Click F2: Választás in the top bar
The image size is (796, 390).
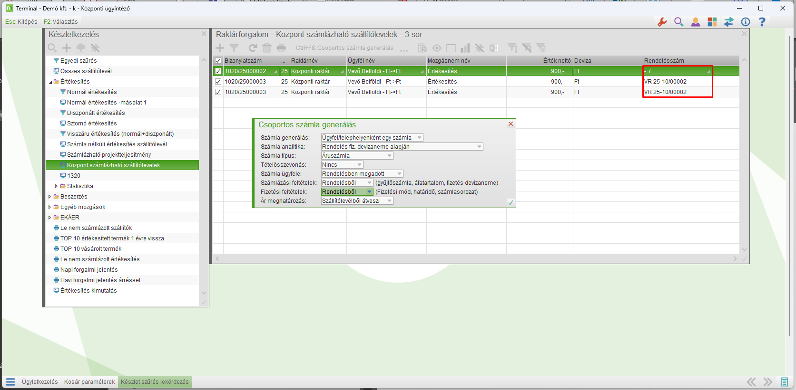60,22
